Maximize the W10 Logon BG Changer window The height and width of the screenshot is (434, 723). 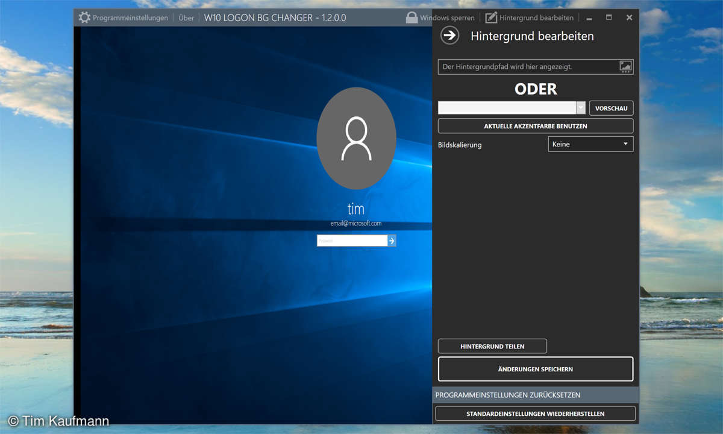tap(609, 17)
